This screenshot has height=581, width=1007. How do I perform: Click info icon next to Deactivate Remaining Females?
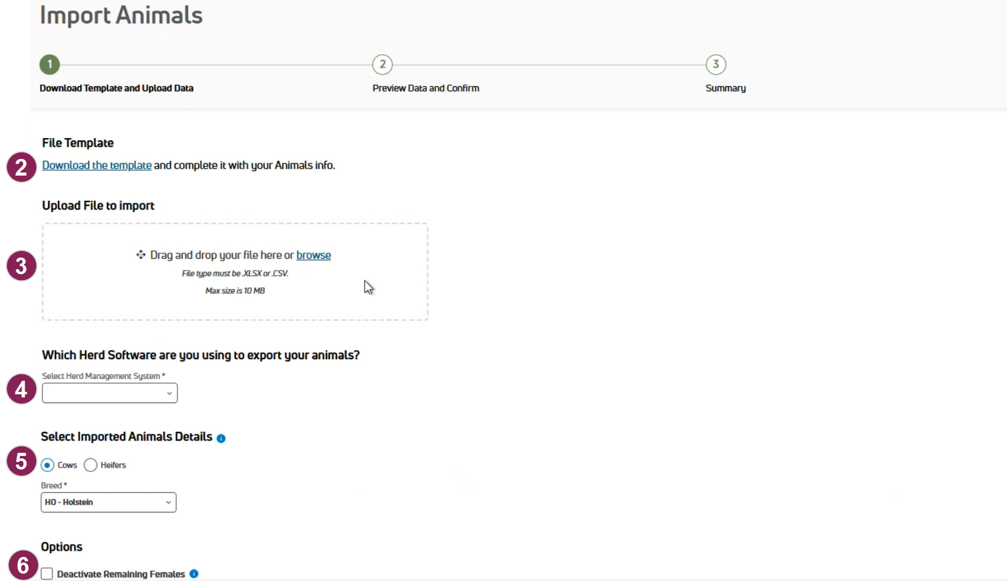point(194,574)
